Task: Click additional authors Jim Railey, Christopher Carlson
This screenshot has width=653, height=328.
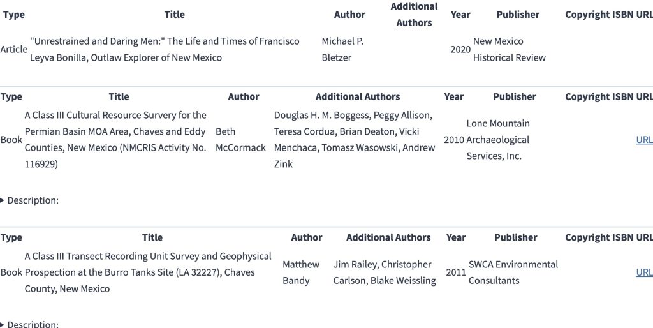Action: pyautogui.click(x=385, y=272)
